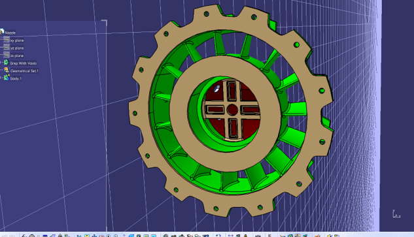The height and width of the screenshot is (237, 414).
Task: Click the yz plane icon
Action: (x=7, y=48)
